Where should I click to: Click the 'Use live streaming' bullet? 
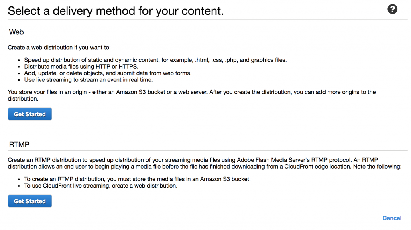(x=88, y=79)
